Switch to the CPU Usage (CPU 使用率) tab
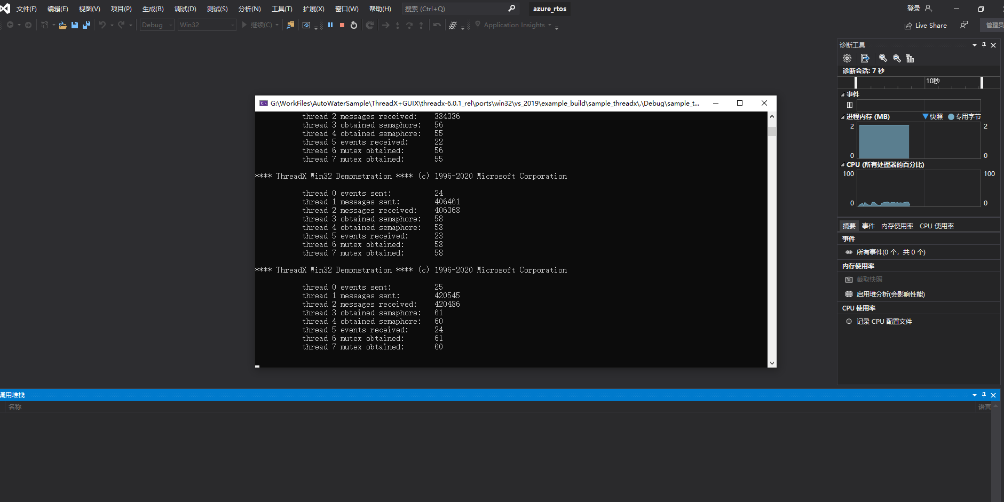1004x502 pixels. 937,226
